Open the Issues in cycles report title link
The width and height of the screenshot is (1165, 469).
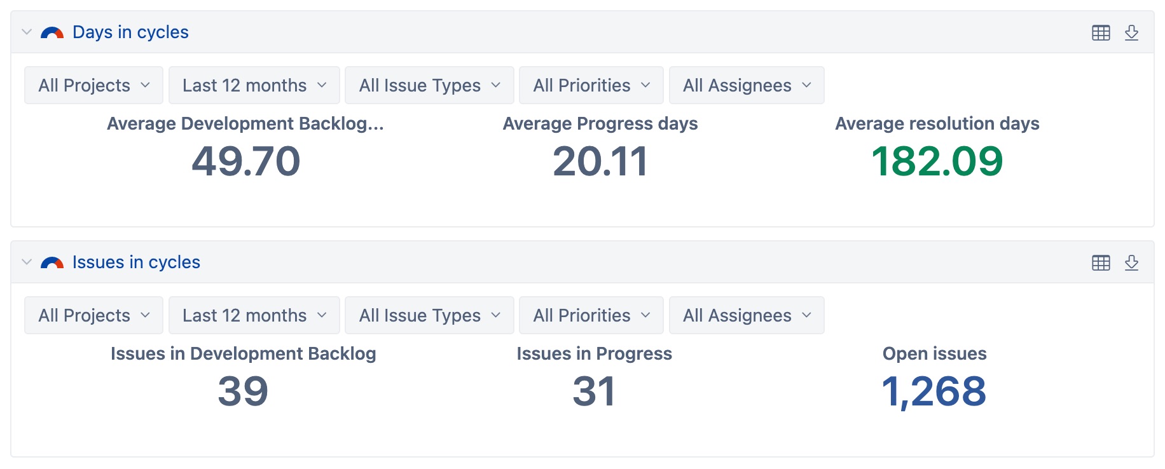point(136,262)
